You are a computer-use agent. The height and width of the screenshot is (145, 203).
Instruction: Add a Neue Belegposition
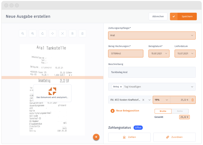coord(125,111)
